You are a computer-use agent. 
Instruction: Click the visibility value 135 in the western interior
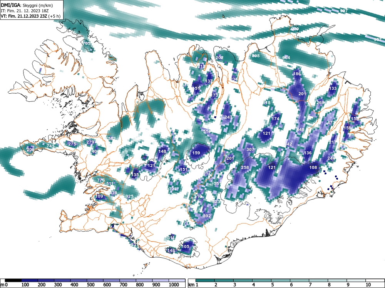click(x=135, y=175)
